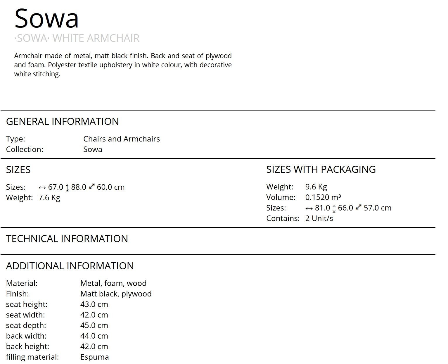Click the 45.0 cm seat depth value
Viewport: 448px width, 364px height.
94,325
